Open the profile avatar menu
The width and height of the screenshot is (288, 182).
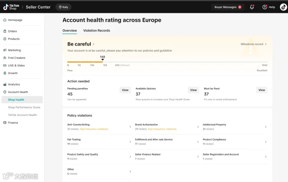click(x=283, y=7)
